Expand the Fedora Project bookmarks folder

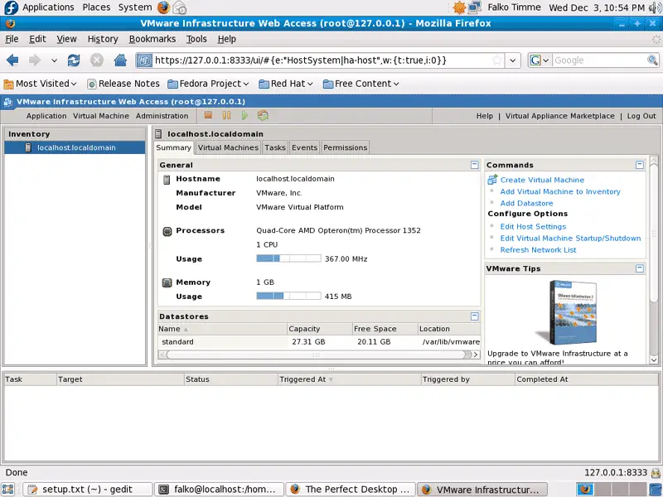[x=208, y=84]
